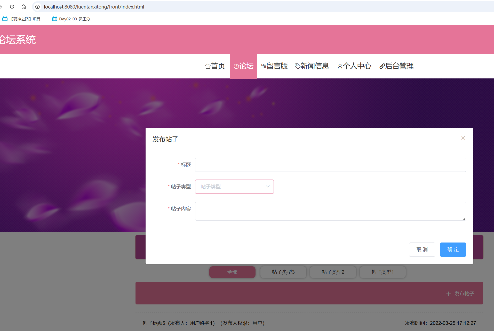
Task: Open the 【码神之路】项目 bookmark
Action: point(23,19)
